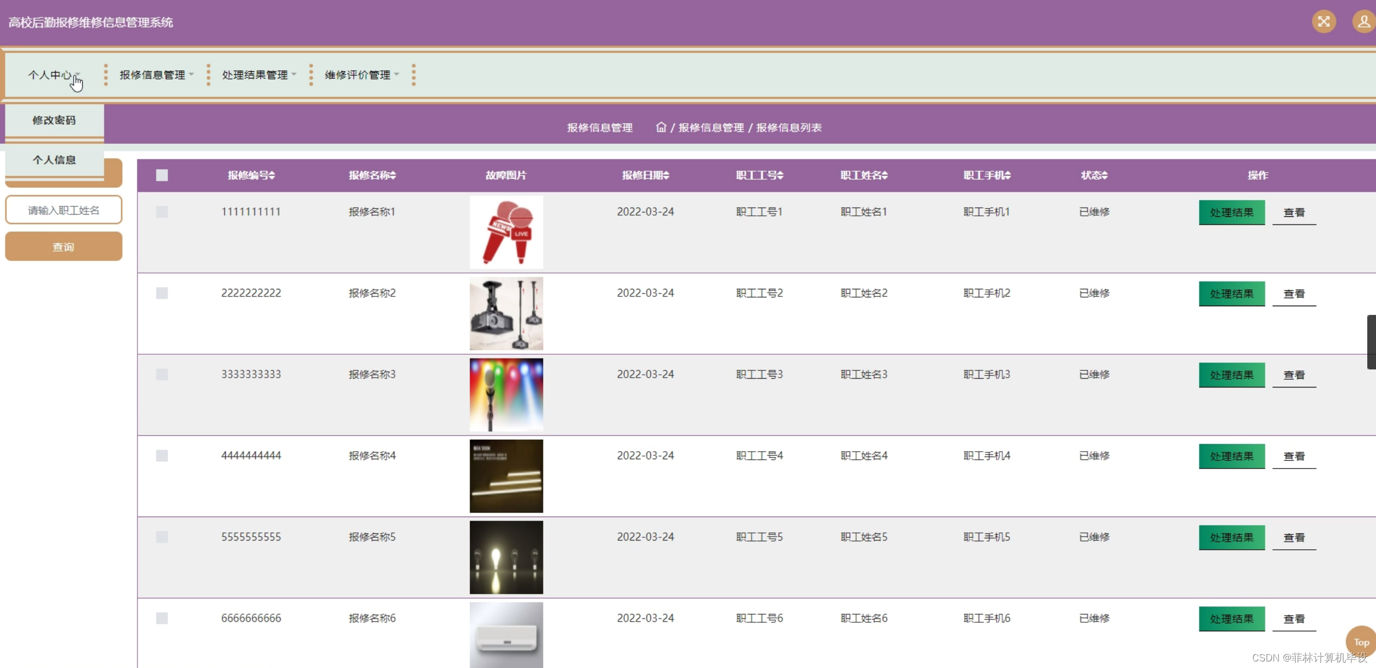The height and width of the screenshot is (668, 1376).
Task: Click the Top back-to-top button
Action: click(x=1361, y=642)
